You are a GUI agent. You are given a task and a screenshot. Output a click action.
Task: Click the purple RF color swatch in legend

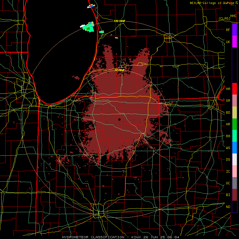234,30
